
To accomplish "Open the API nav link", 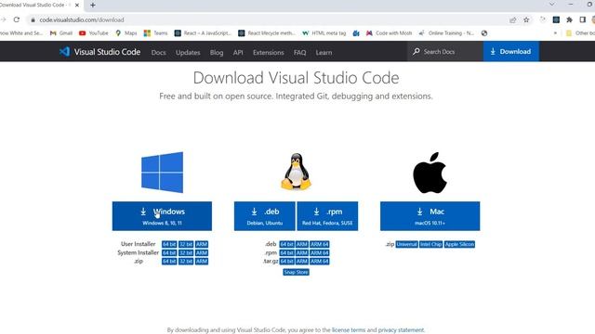I will pos(238,52).
